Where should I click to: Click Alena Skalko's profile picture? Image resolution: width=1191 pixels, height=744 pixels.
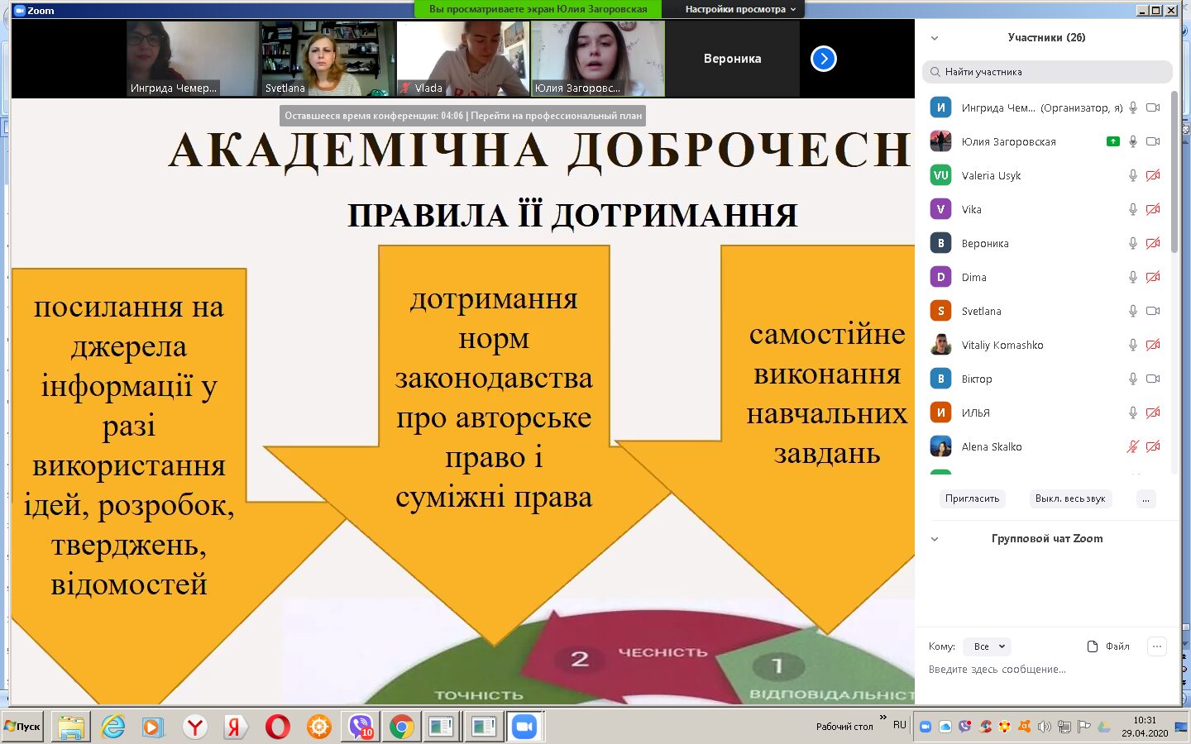[940, 446]
